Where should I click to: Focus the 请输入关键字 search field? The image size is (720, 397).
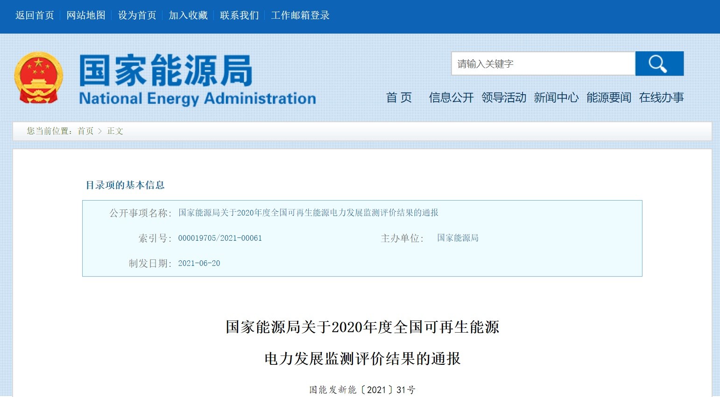point(543,63)
